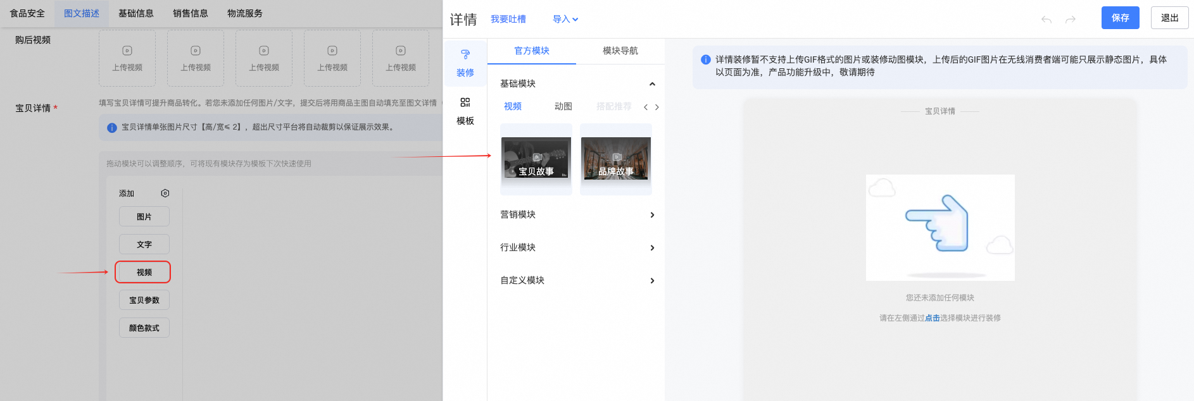Viewport: 1194px width, 401px height.
Task: Click info icon beside 宝贝详情单张图片尺寸 notice
Action: click(112, 128)
